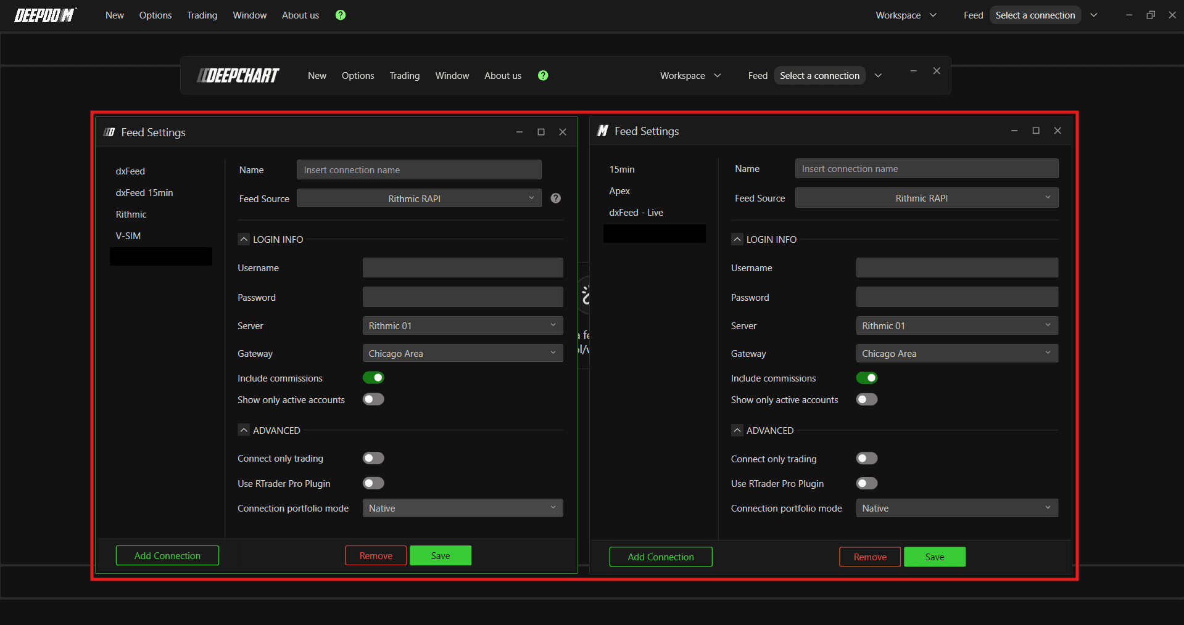Close the right Feed Settings window
This screenshot has width=1184, height=625.
(1058, 131)
